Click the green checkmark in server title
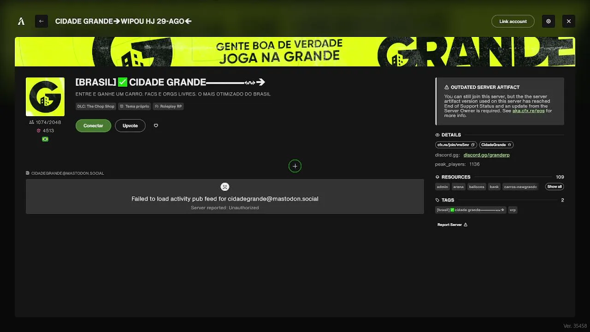This screenshot has width=590, height=332. (122, 82)
